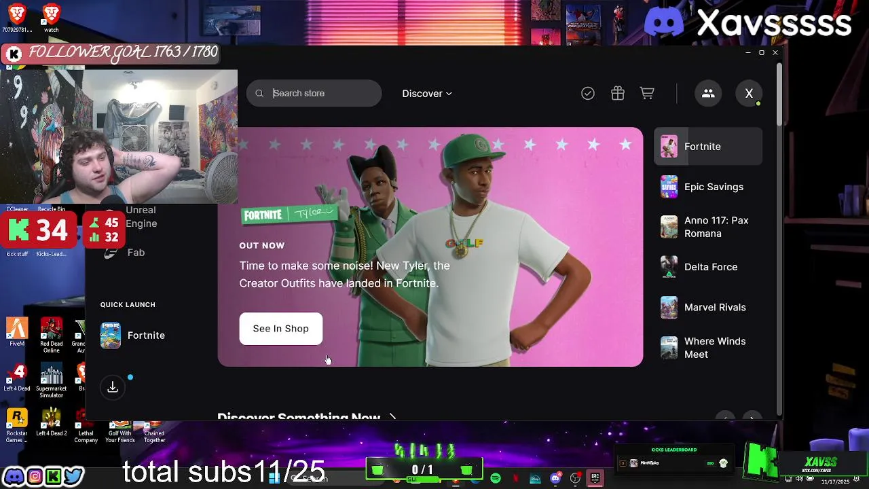Screen dimensions: 869x489
Task: Open the X profile avatar menu
Action: click(x=749, y=94)
